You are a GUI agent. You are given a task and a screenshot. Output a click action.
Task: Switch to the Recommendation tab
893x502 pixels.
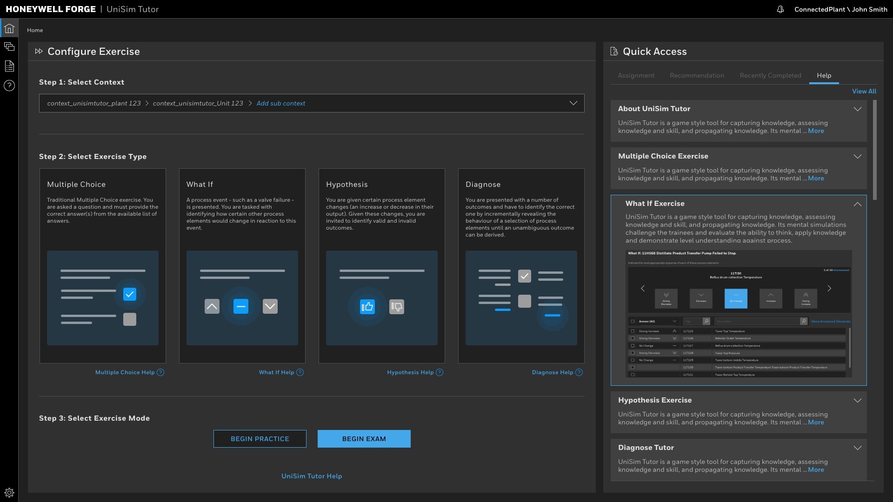[697, 75]
